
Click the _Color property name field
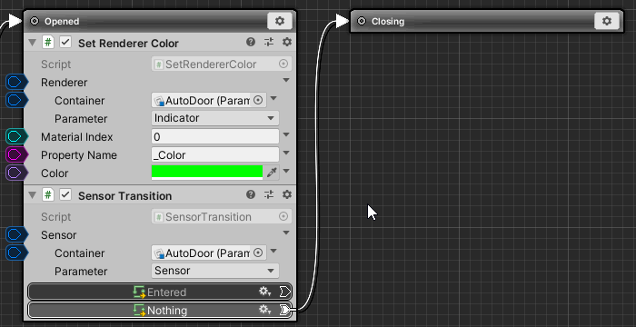[x=215, y=154]
